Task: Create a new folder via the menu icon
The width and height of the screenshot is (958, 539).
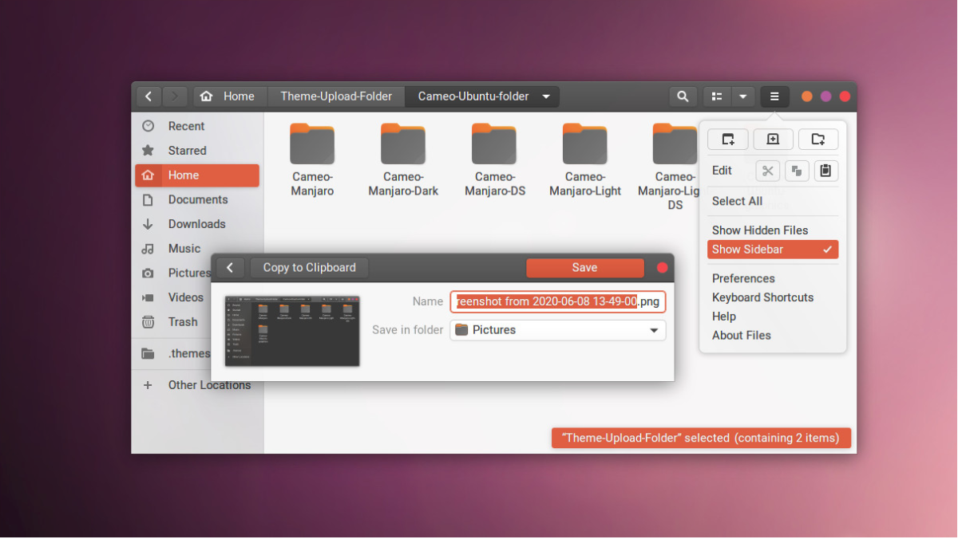Action: click(x=818, y=139)
